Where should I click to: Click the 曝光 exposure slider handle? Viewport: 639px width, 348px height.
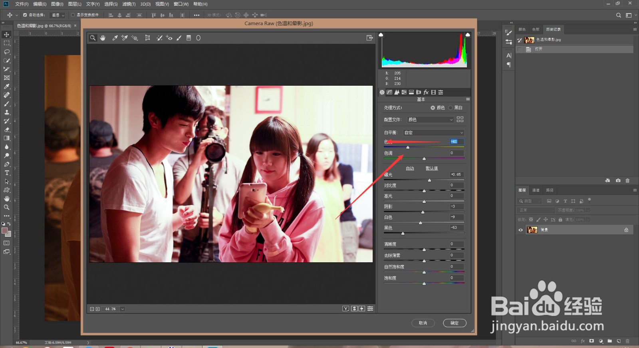[x=429, y=180]
